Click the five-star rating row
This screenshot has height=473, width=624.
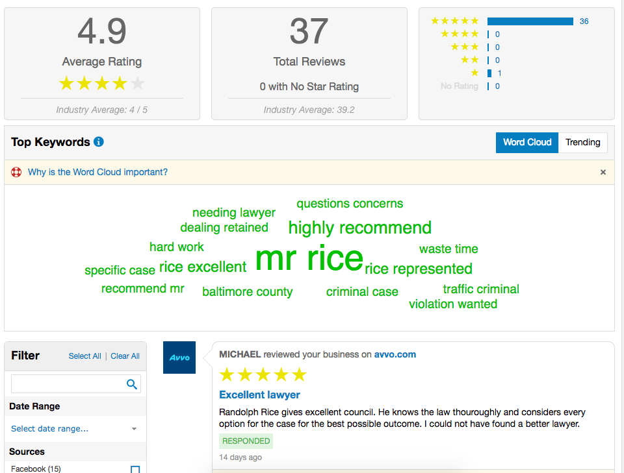[510, 21]
